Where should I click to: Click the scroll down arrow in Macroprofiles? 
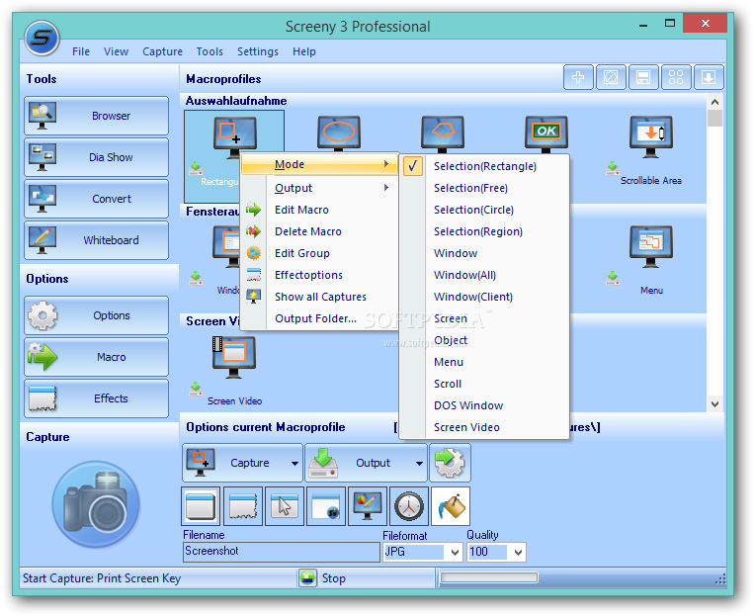coord(714,404)
